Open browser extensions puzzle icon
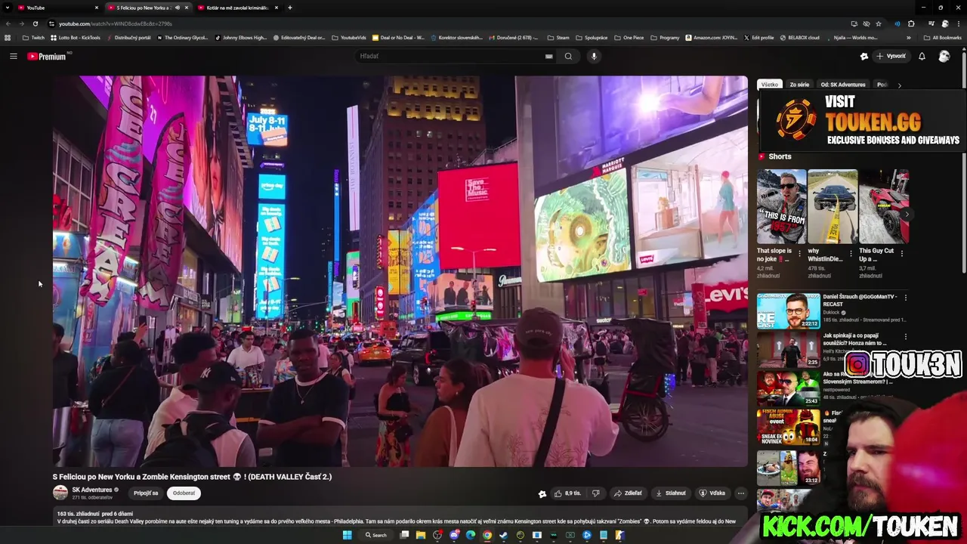The image size is (967, 544). click(911, 23)
